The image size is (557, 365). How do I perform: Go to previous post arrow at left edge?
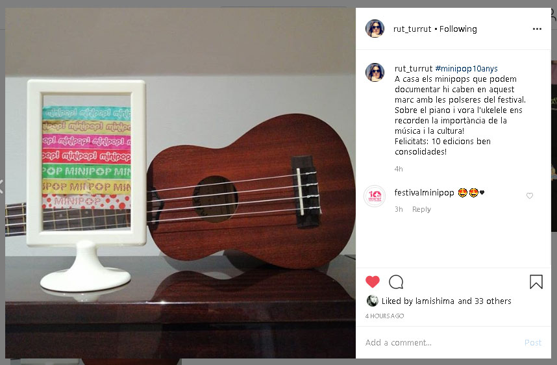pyautogui.click(x=1, y=186)
